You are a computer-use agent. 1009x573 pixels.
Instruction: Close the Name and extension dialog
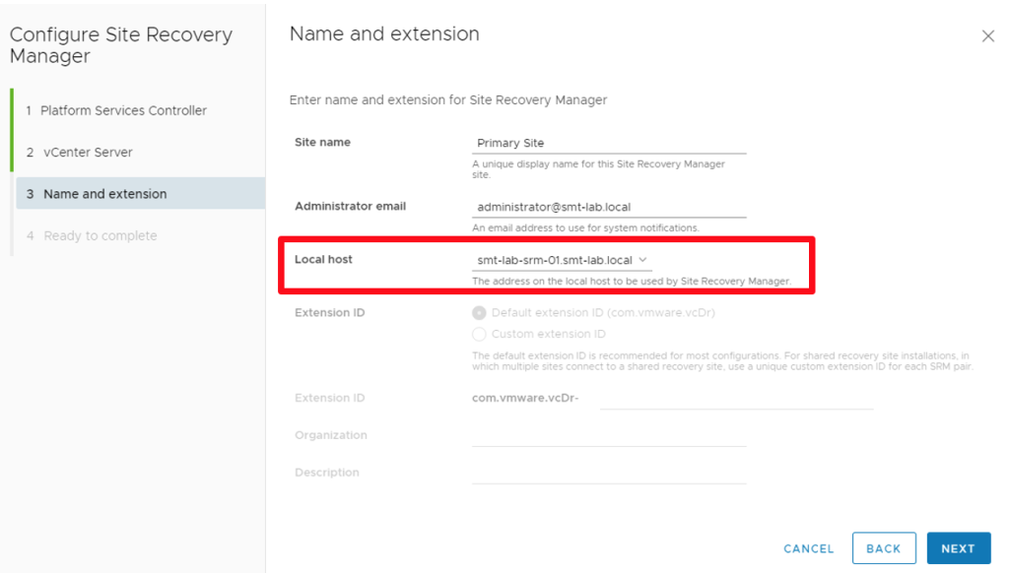pos(987,36)
